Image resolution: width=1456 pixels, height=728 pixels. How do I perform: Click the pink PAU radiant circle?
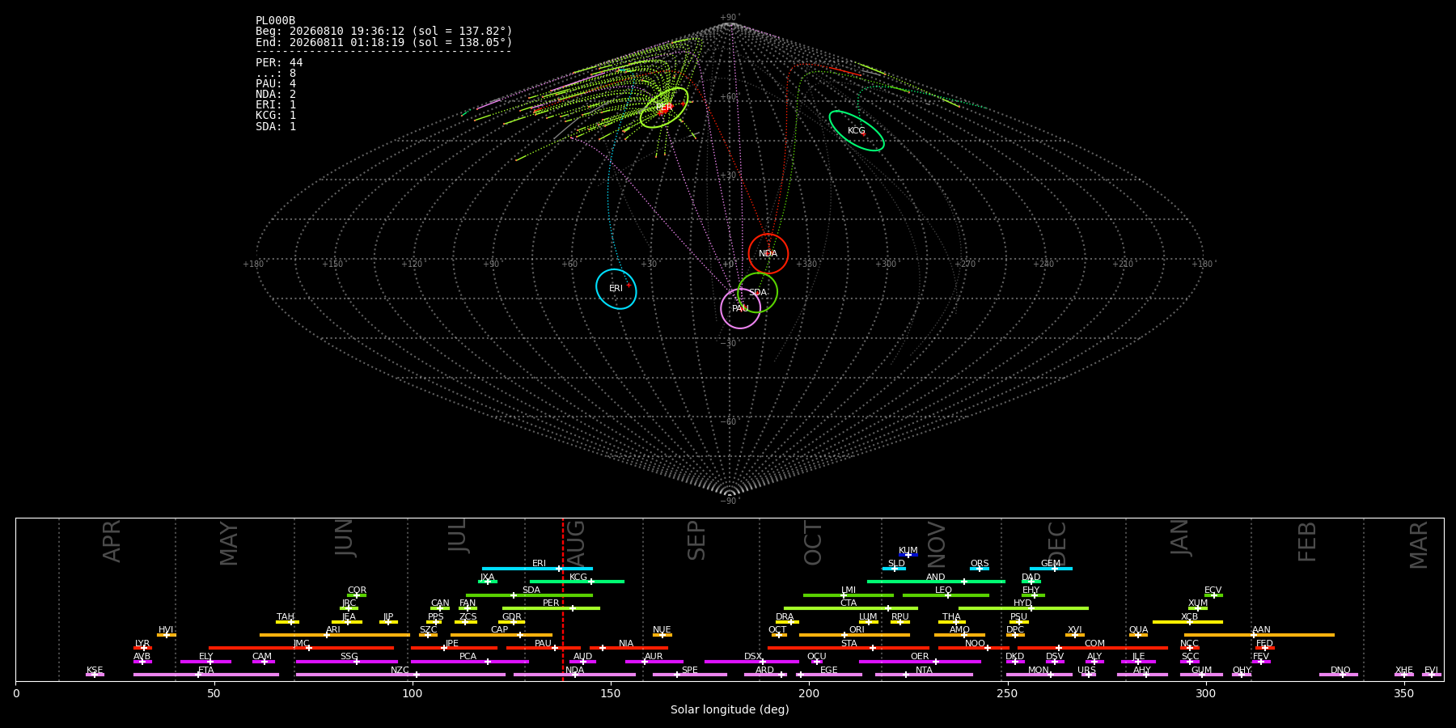[741, 308]
